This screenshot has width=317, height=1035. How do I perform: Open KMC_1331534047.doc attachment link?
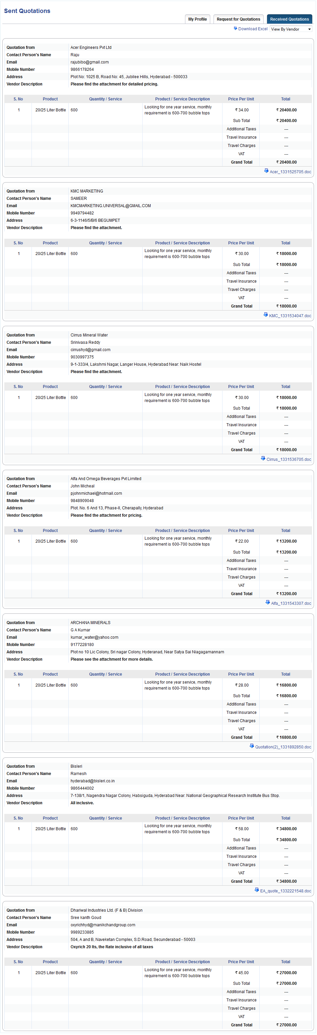click(290, 316)
